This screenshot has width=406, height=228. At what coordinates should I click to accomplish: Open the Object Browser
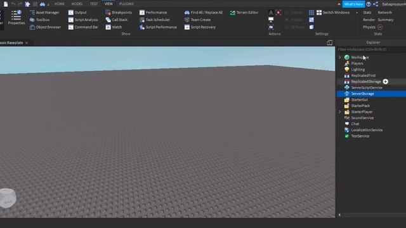point(45,27)
